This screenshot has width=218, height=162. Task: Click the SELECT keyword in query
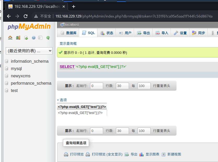click(67, 67)
